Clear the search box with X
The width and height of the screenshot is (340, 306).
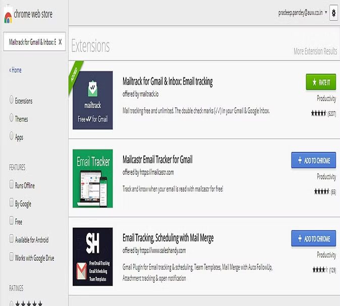click(x=60, y=42)
